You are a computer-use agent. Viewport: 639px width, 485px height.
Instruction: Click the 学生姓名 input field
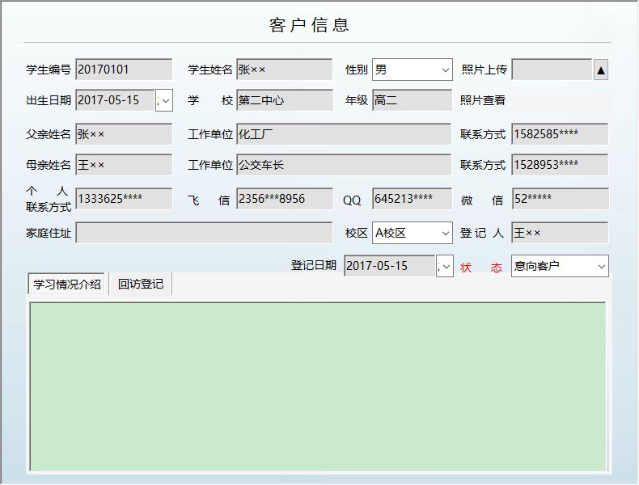pos(285,70)
